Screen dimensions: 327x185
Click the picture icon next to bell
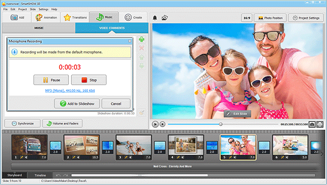click(x=165, y=18)
